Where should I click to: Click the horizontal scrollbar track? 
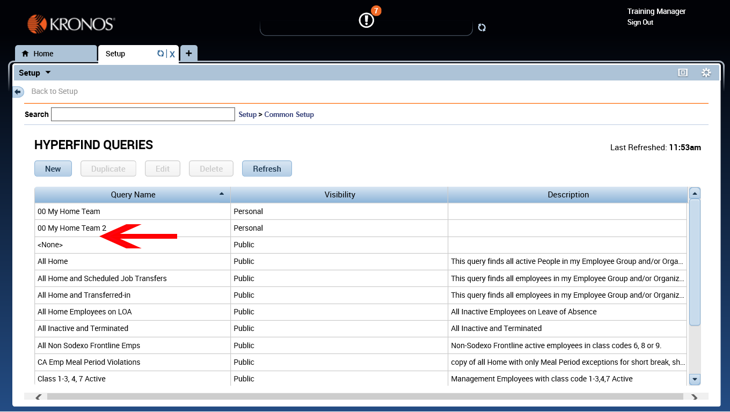click(x=365, y=397)
